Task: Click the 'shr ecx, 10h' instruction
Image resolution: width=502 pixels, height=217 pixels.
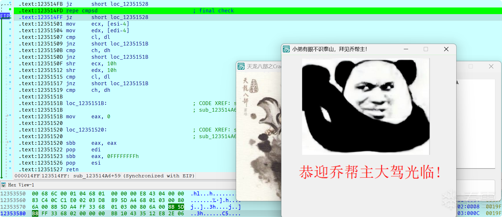Action: pos(91,64)
